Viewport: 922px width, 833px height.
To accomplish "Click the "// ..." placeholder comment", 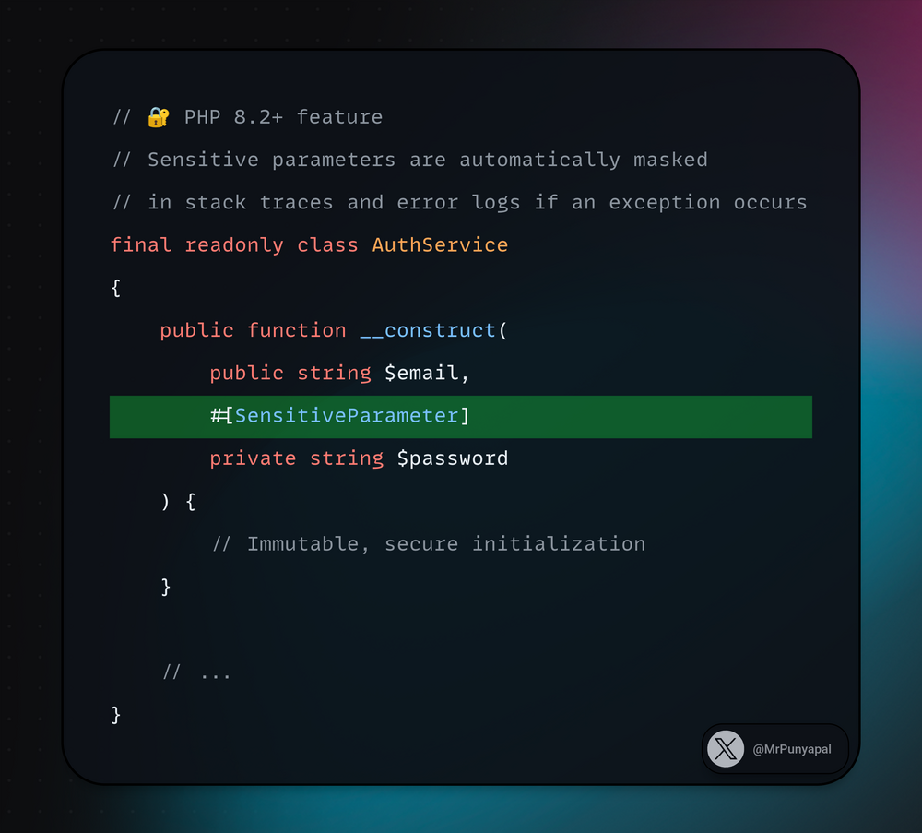I will [197, 672].
